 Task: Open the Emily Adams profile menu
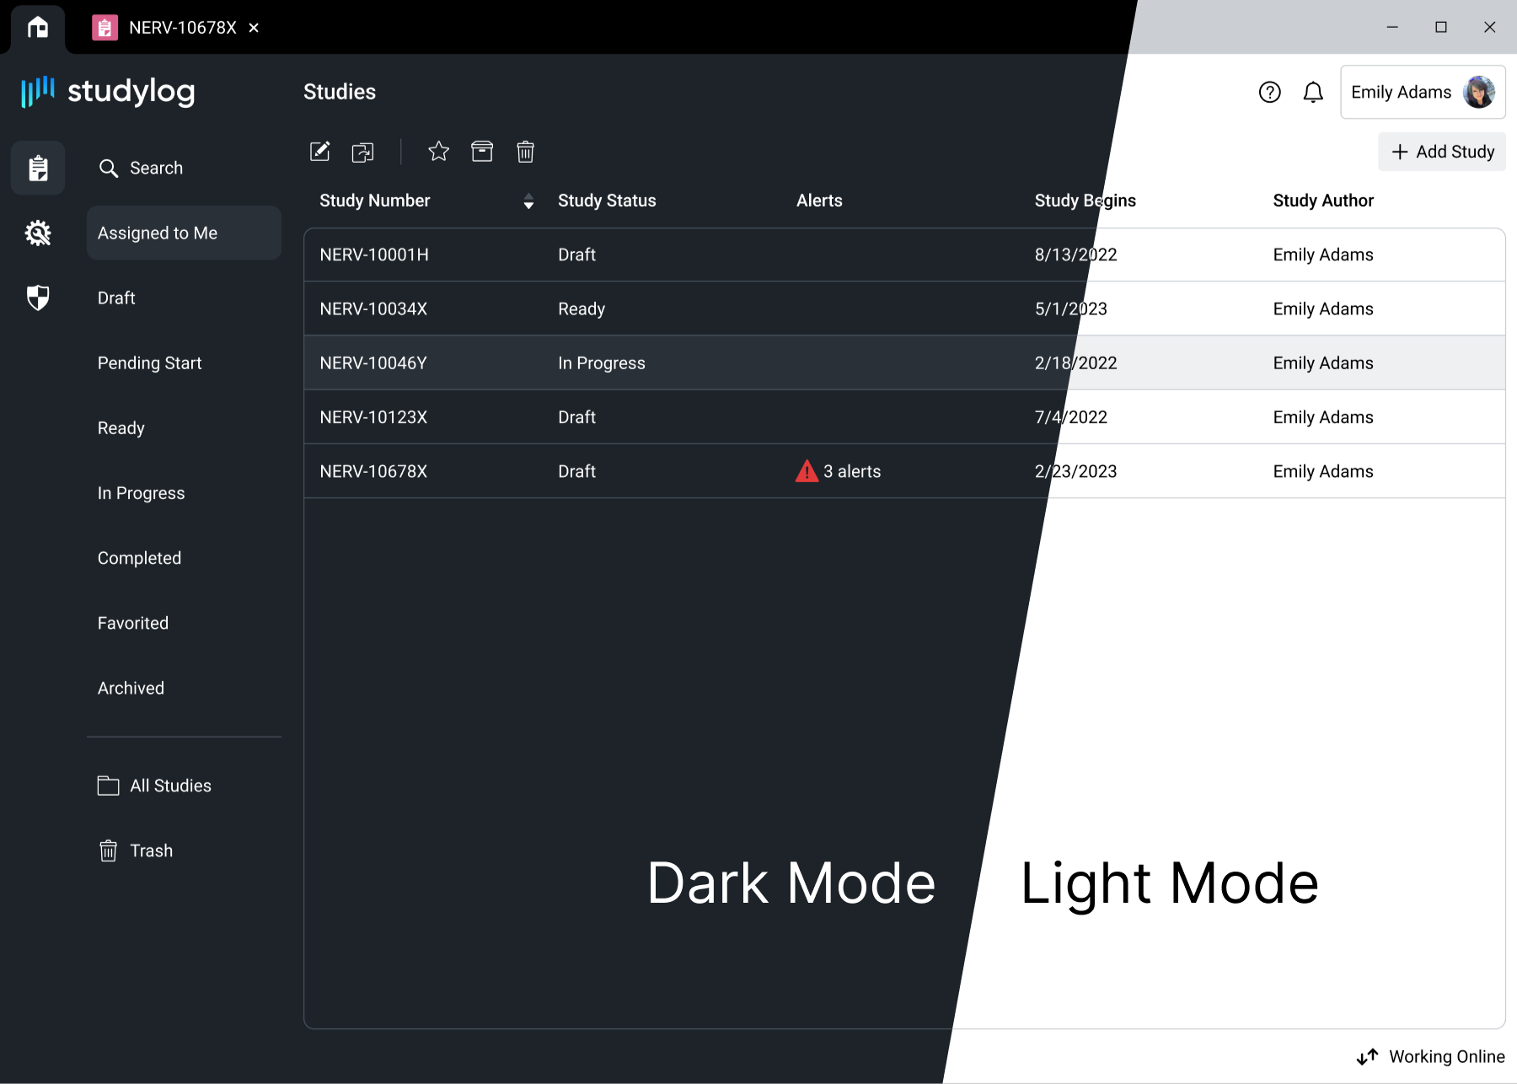1422,92
